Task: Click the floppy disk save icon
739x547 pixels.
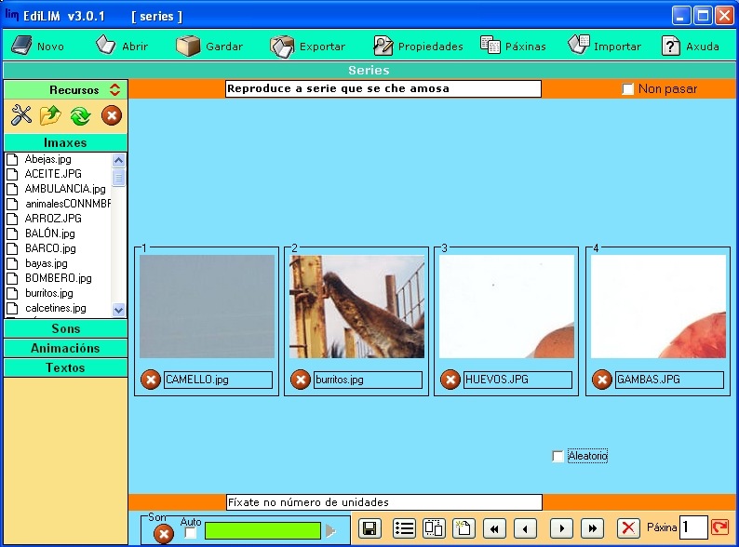Action: 369,528
